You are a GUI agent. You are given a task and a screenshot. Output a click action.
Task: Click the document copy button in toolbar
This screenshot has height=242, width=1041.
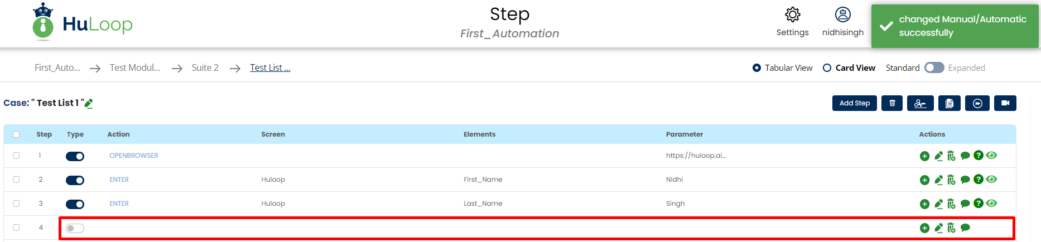tap(949, 103)
